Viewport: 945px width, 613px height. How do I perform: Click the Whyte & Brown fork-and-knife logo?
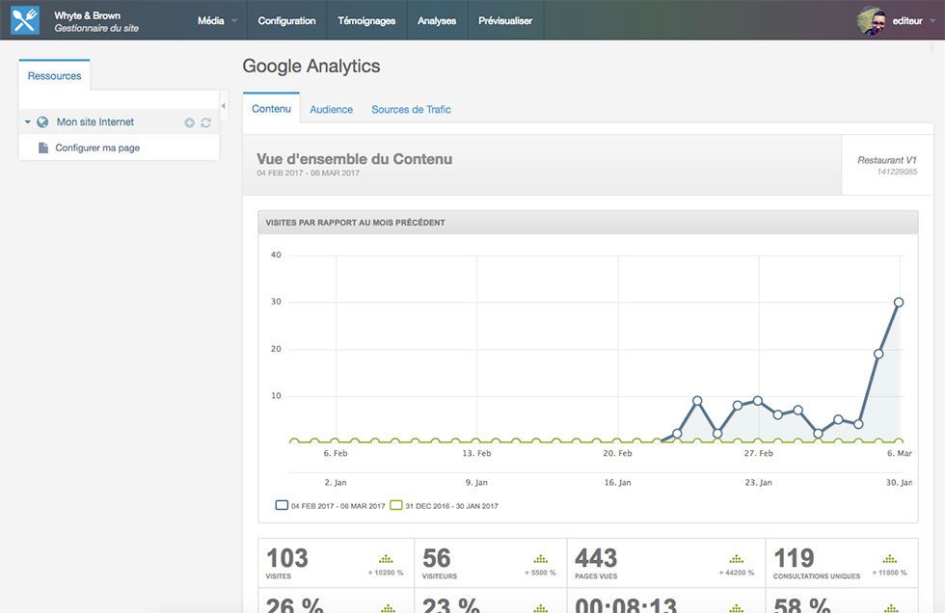click(24, 20)
